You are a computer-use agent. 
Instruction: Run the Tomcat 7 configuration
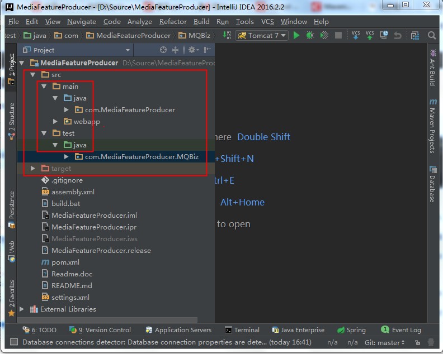click(x=296, y=36)
